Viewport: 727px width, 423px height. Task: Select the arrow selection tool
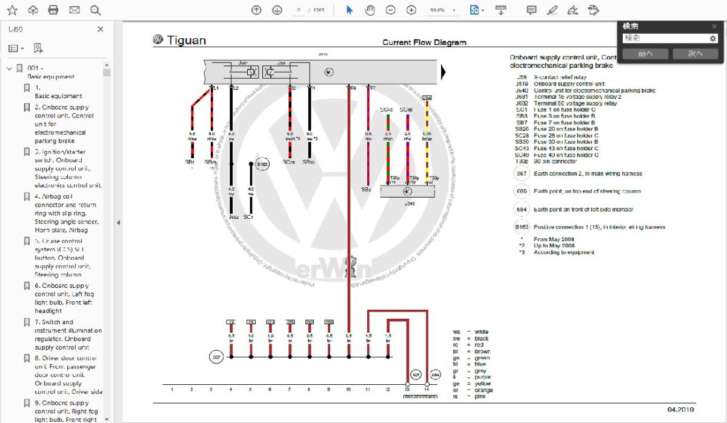349,10
